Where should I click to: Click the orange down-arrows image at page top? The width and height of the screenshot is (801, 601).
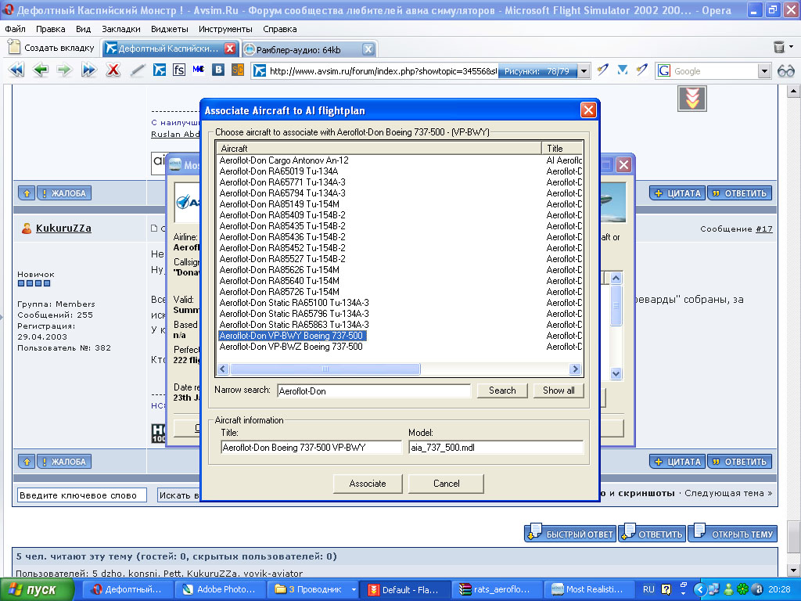pyautogui.click(x=692, y=98)
